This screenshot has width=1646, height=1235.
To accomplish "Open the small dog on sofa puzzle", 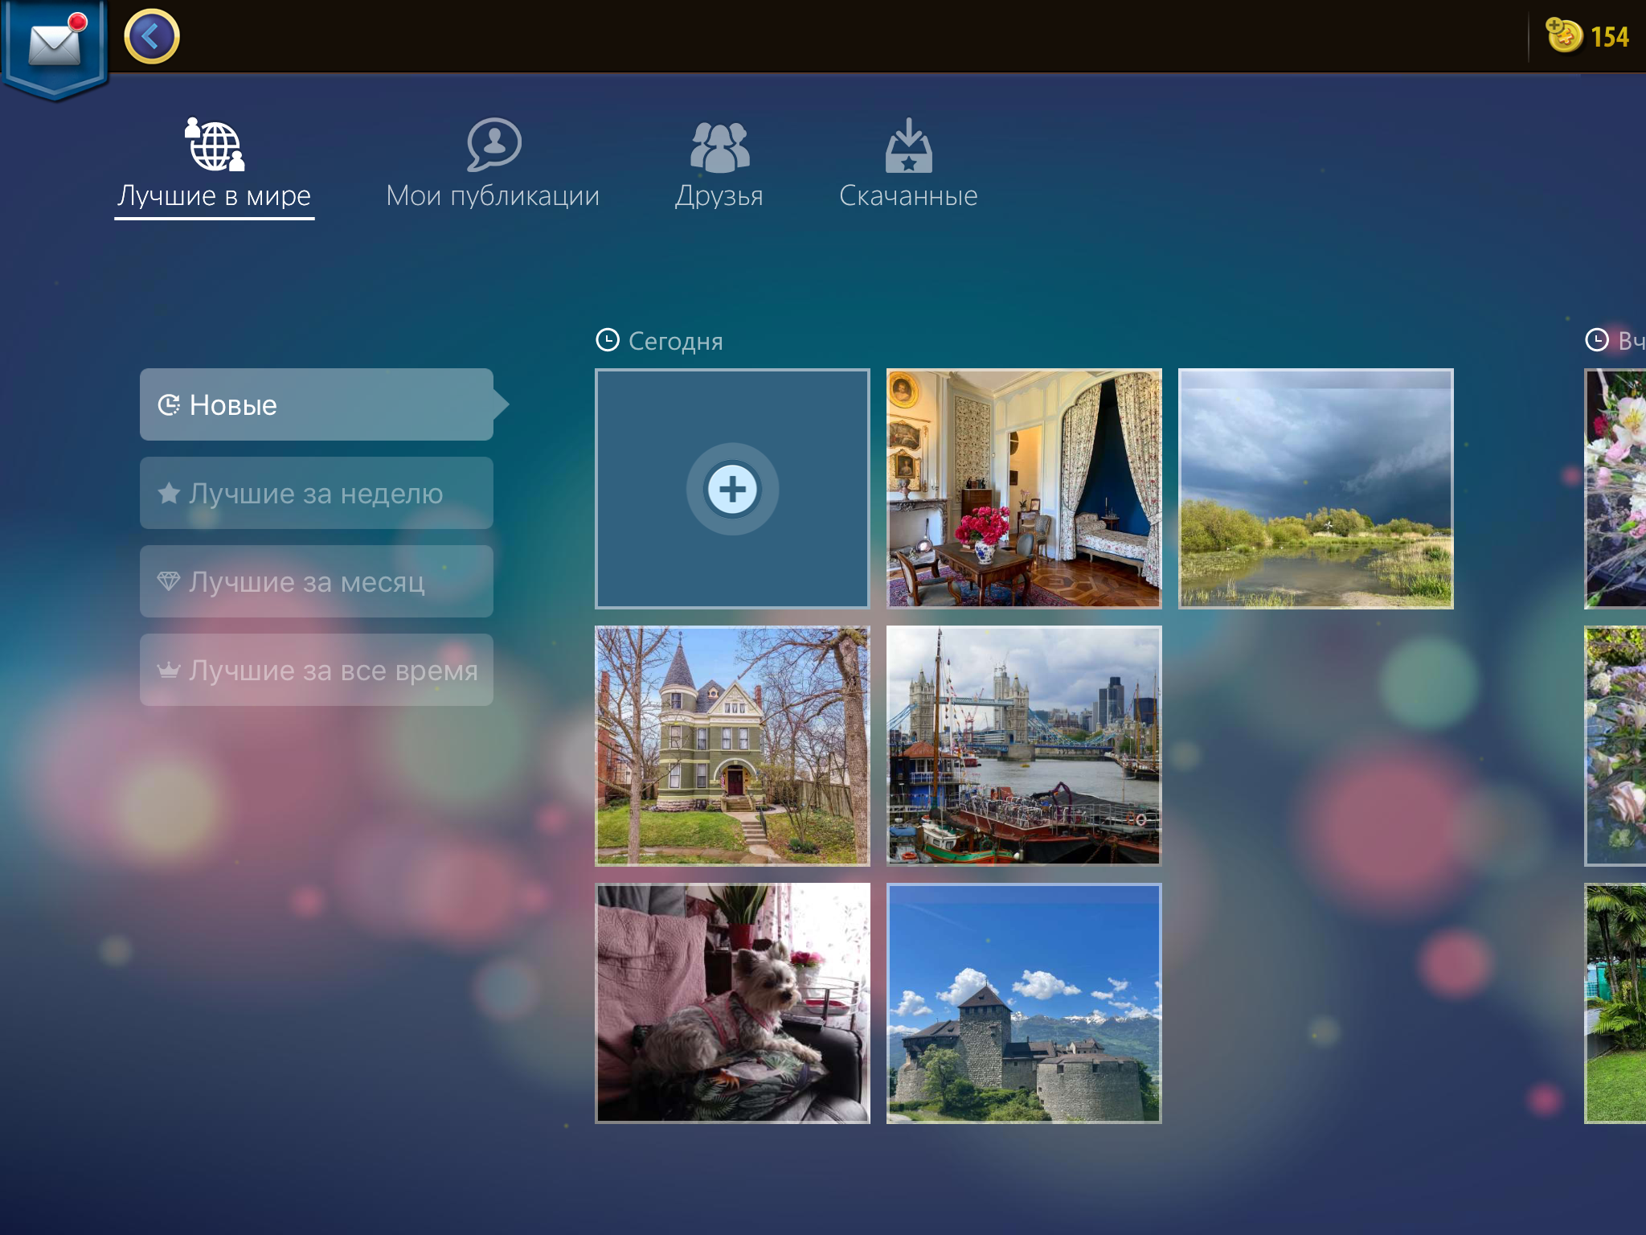I will (x=732, y=1003).
